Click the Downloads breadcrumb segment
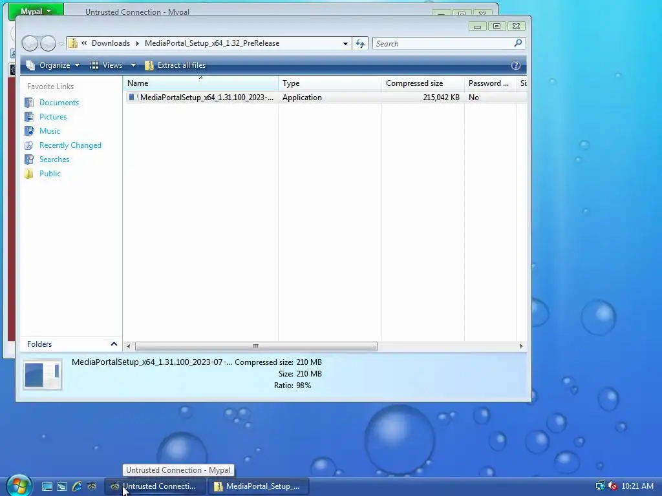This screenshot has width=662, height=496. coord(111,43)
